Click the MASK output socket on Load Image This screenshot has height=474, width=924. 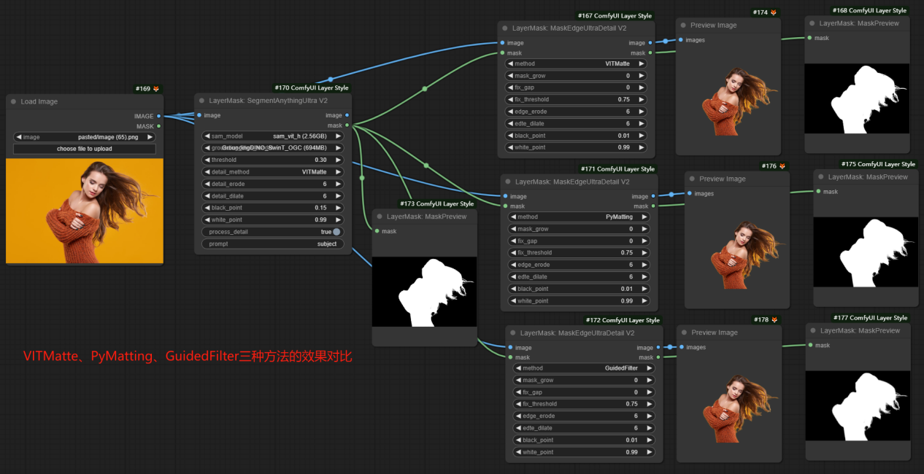click(159, 126)
